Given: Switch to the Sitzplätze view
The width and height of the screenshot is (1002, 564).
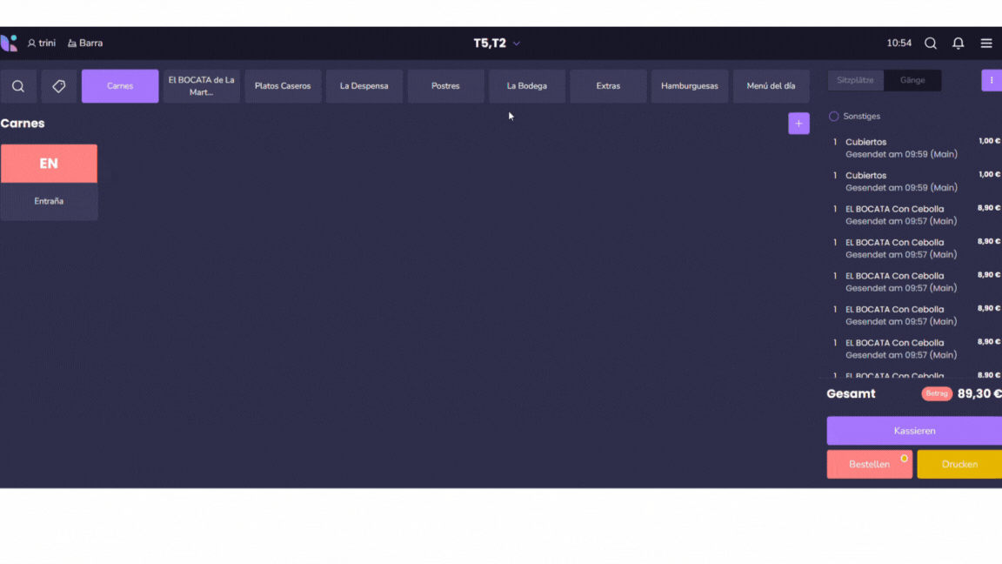Looking at the screenshot, I should (x=855, y=80).
